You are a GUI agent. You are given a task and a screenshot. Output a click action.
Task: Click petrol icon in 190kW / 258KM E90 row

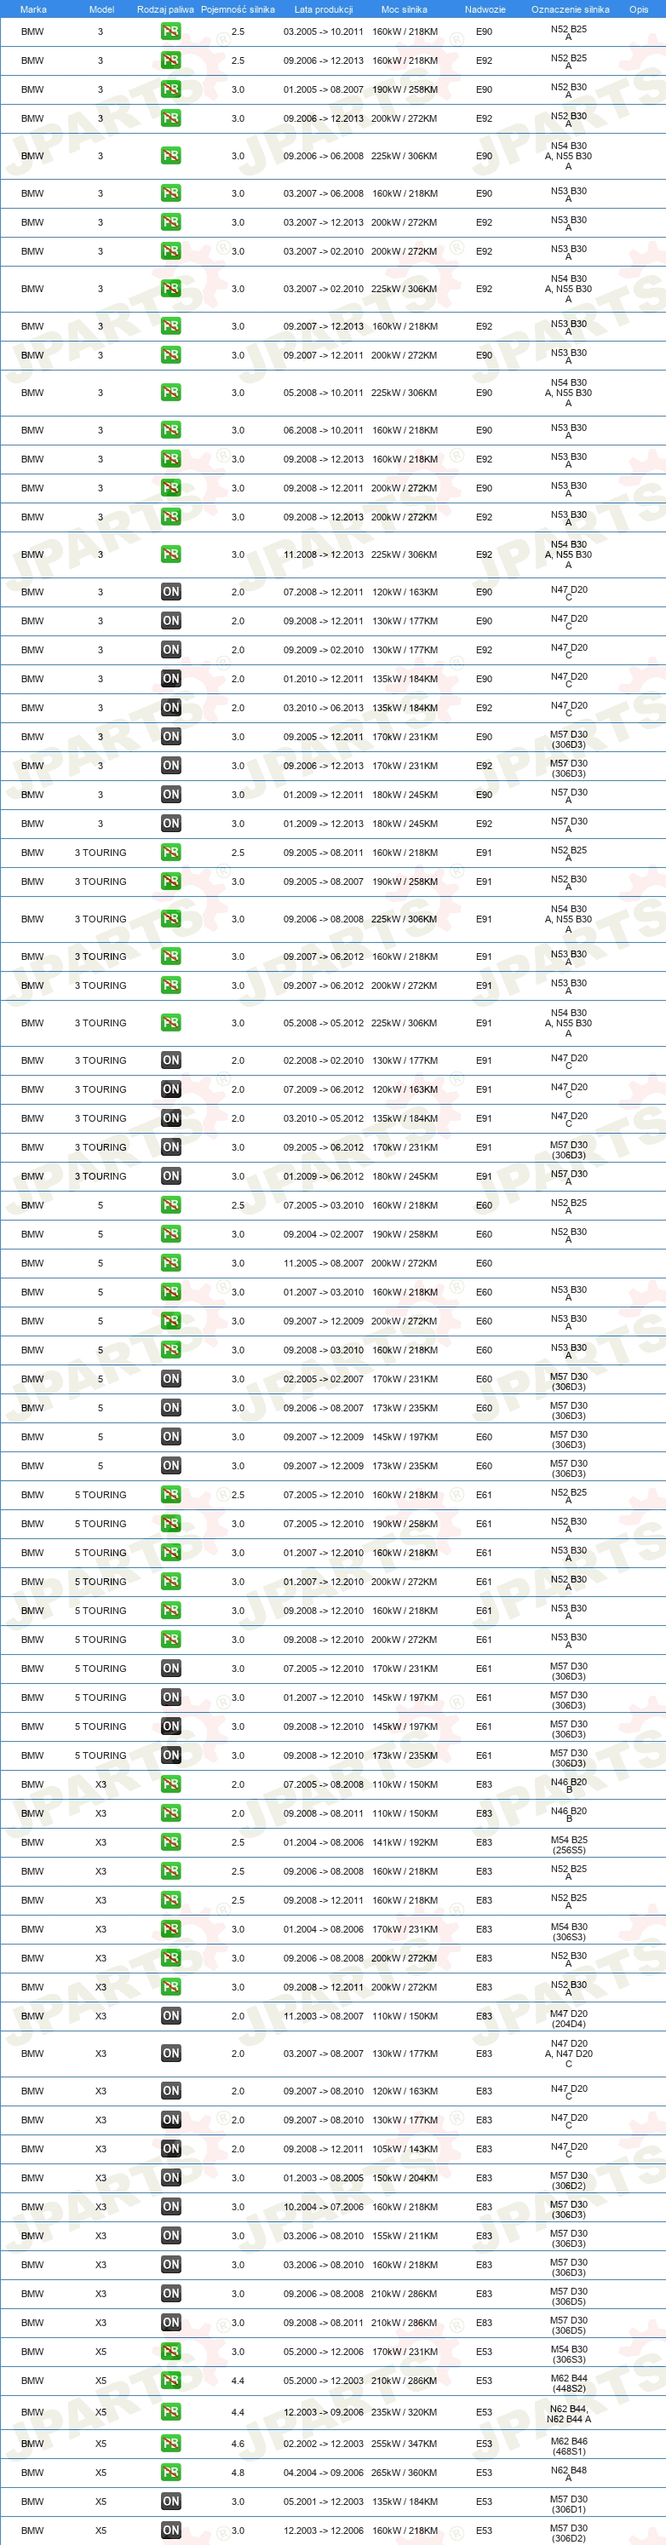pyautogui.click(x=171, y=89)
